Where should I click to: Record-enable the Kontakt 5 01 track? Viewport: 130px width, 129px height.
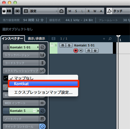[x=76, y=51]
